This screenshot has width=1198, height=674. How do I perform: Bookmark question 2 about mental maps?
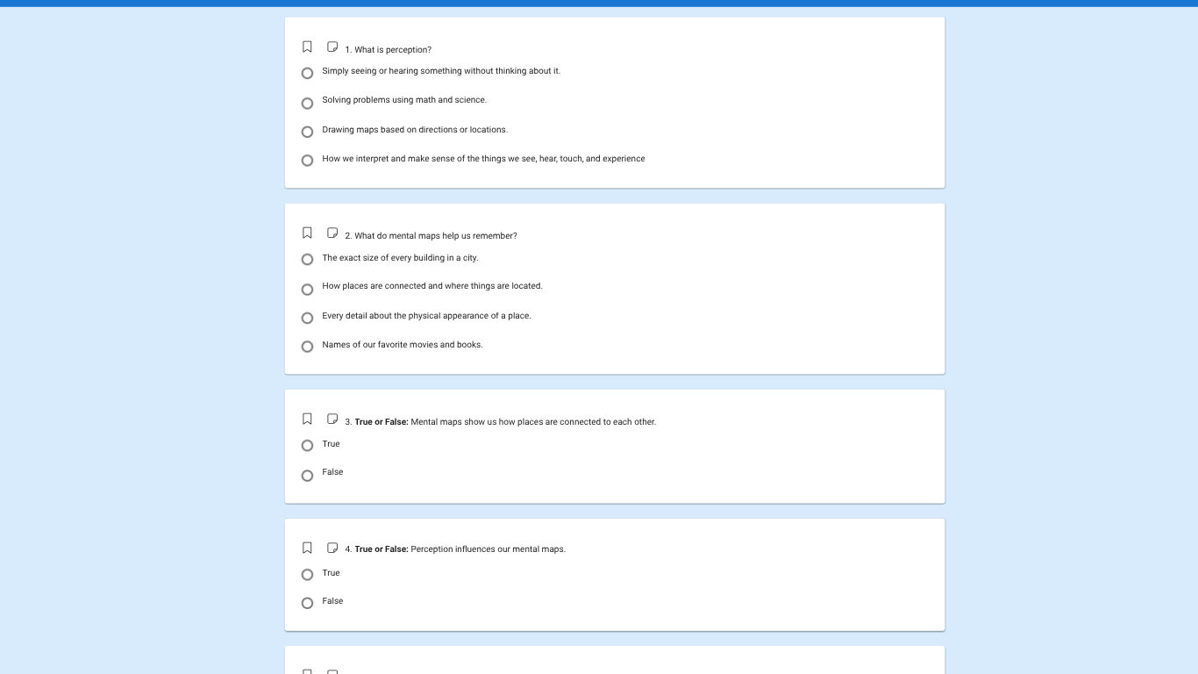click(307, 233)
